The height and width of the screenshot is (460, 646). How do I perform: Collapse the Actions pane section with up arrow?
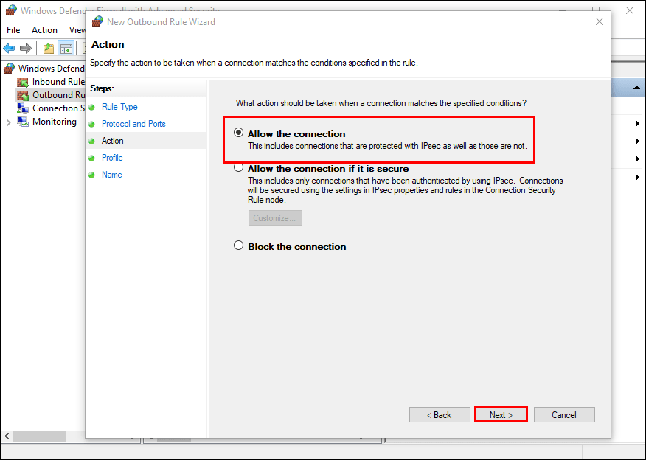[x=636, y=87]
